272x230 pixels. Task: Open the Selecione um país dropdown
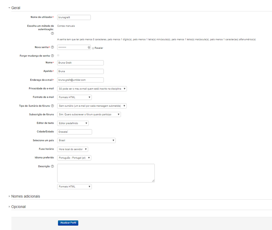tap(86, 141)
